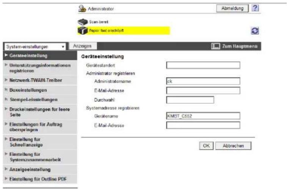This screenshot has width=287, height=189.
Task: Click the Administratorname field
Action: [x=203, y=81]
